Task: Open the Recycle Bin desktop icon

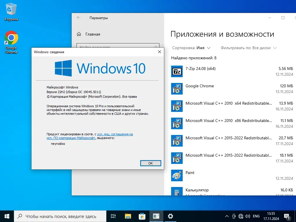Action: pos(11,11)
